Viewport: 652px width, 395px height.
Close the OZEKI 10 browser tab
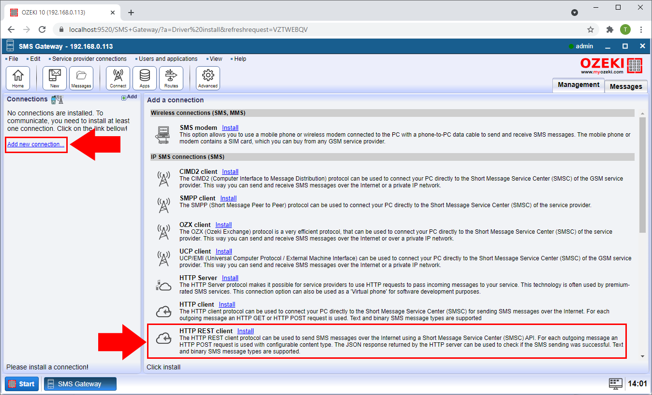[112, 13]
